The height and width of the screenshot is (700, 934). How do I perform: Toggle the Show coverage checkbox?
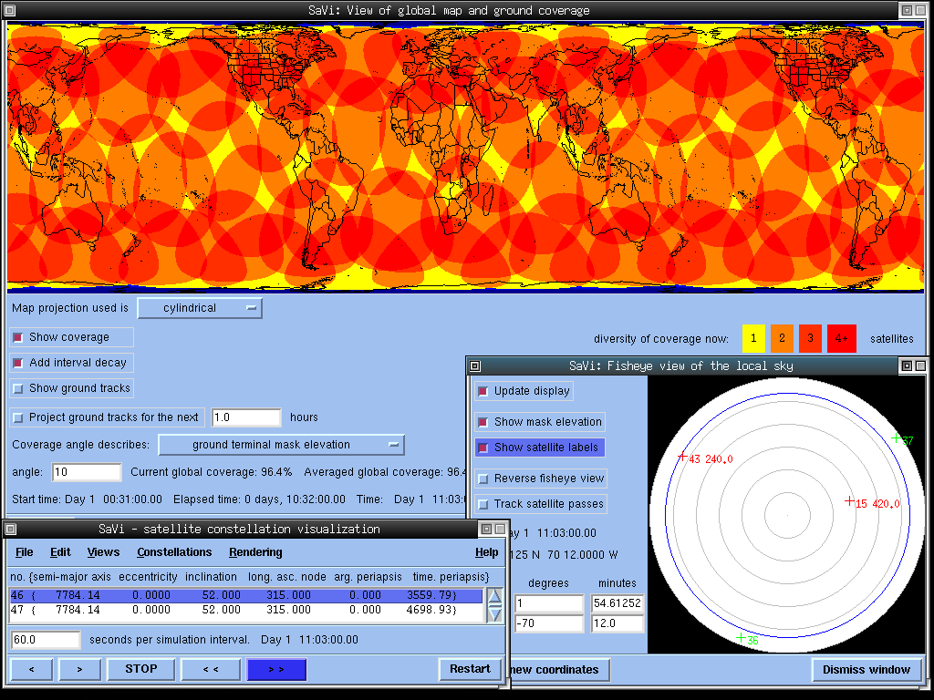18,337
